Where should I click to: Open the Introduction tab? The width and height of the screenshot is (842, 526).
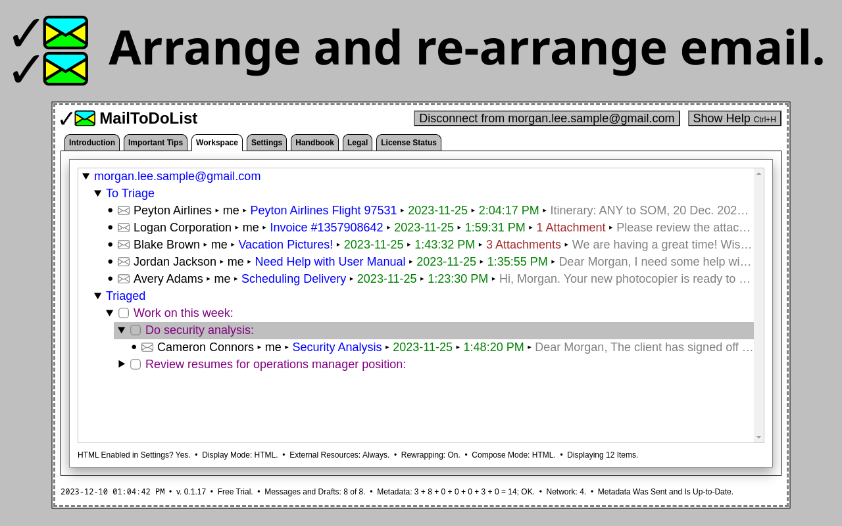click(92, 143)
